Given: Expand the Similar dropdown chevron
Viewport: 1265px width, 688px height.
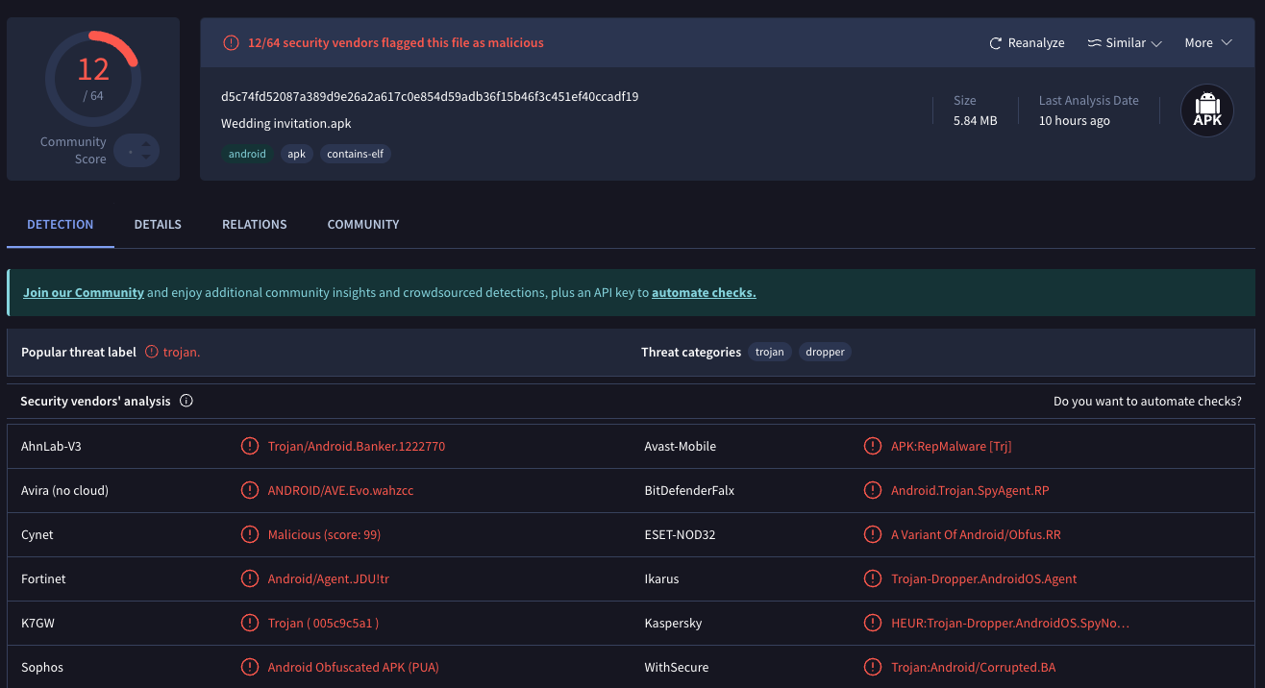Looking at the screenshot, I should [x=1156, y=43].
